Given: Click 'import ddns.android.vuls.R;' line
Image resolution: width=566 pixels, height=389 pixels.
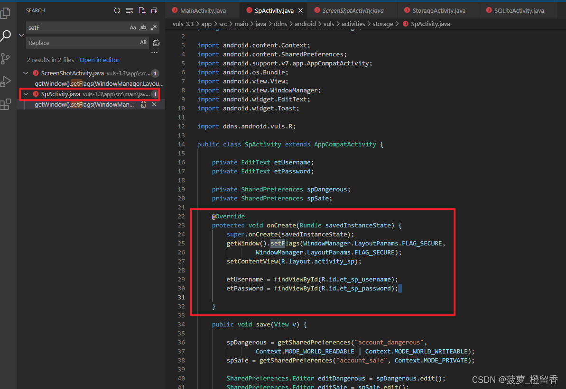Looking at the screenshot, I should point(246,126).
